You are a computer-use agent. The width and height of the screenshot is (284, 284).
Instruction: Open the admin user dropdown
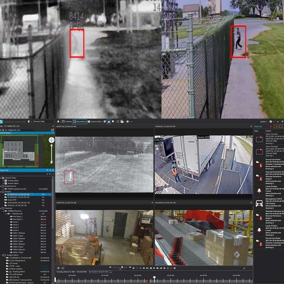pyautogui.click(x=263, y=121)
